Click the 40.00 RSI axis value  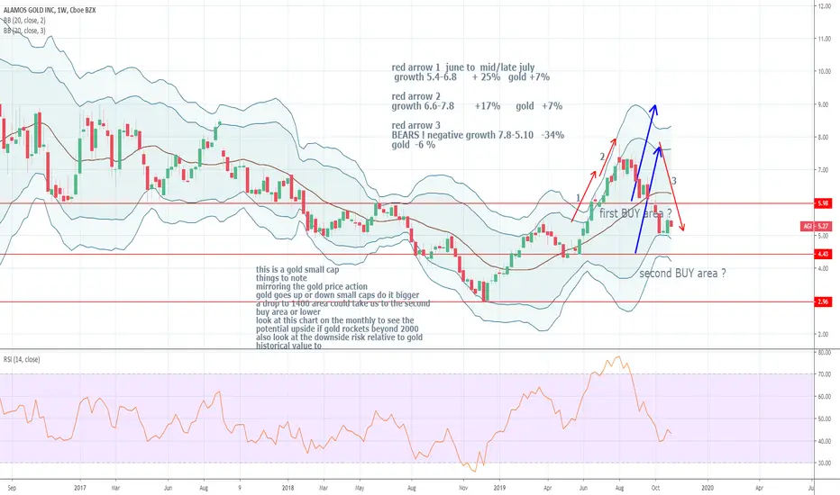pyautogui.click(x=824, y=441)
